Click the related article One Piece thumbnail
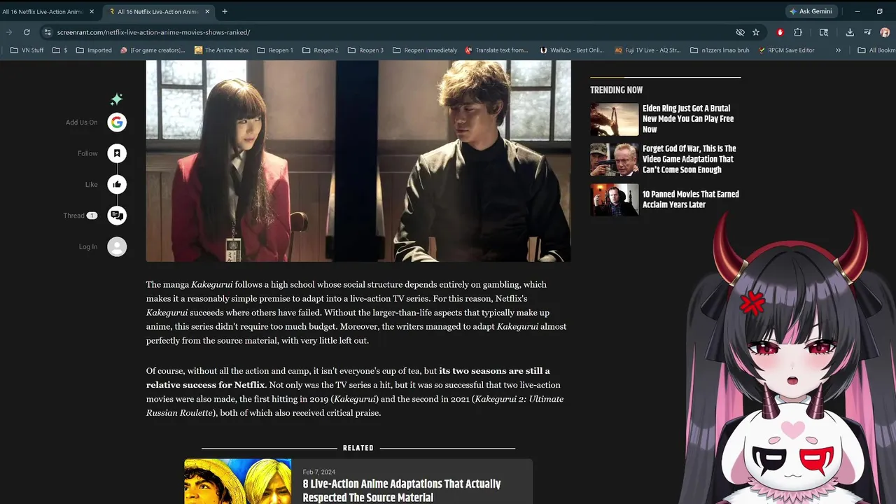 coord(238,482)
